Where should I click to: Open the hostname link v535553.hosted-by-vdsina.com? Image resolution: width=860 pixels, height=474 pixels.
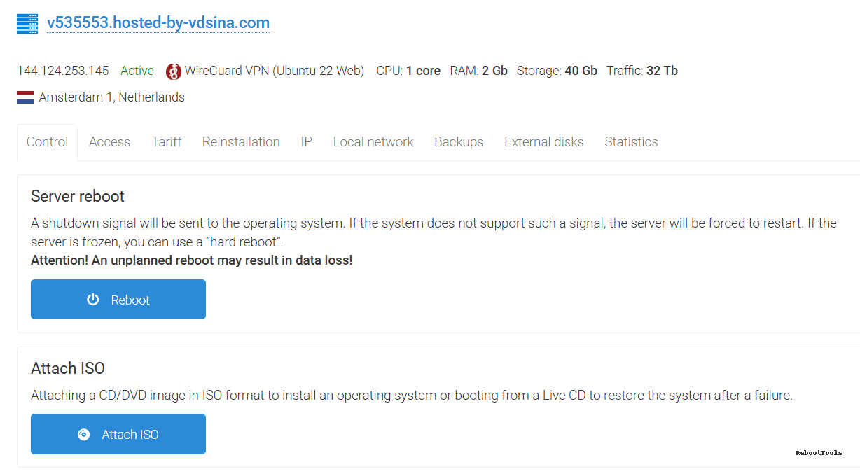pos(158,23)
